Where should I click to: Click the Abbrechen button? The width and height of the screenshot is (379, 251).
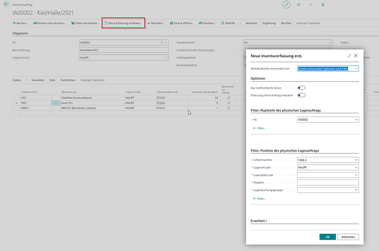348,237
